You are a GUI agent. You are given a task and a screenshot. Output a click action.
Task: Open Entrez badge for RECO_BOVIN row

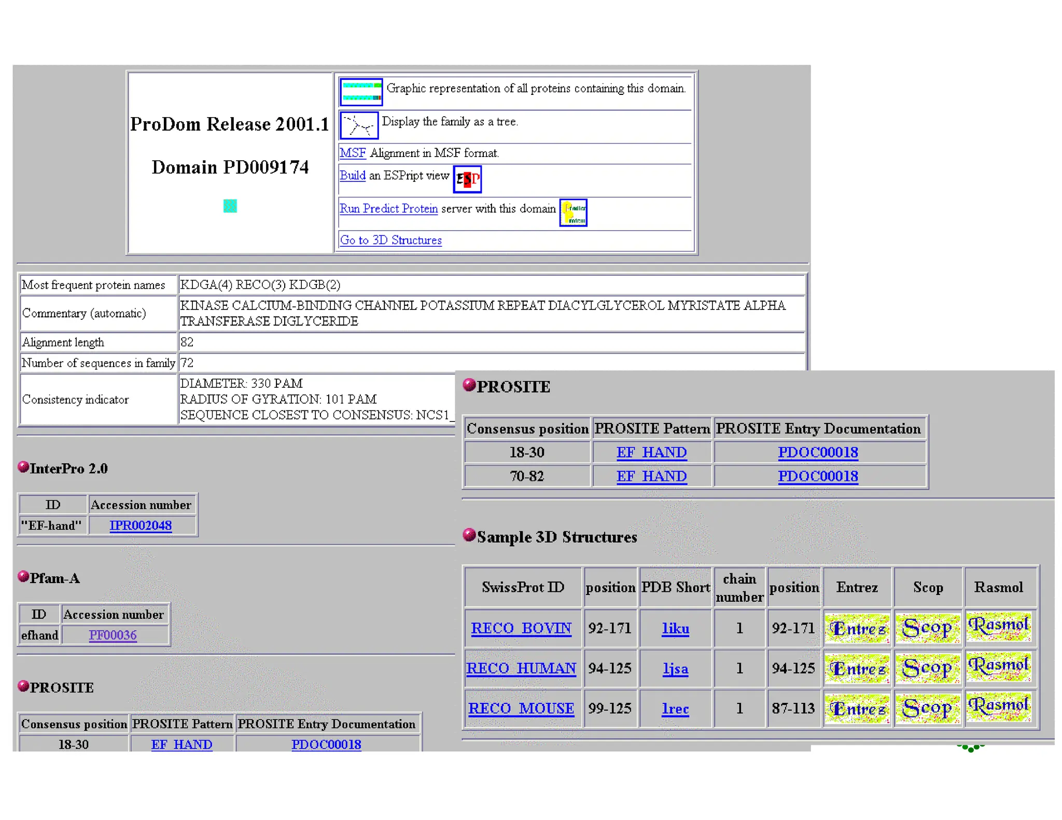[857, 628]
